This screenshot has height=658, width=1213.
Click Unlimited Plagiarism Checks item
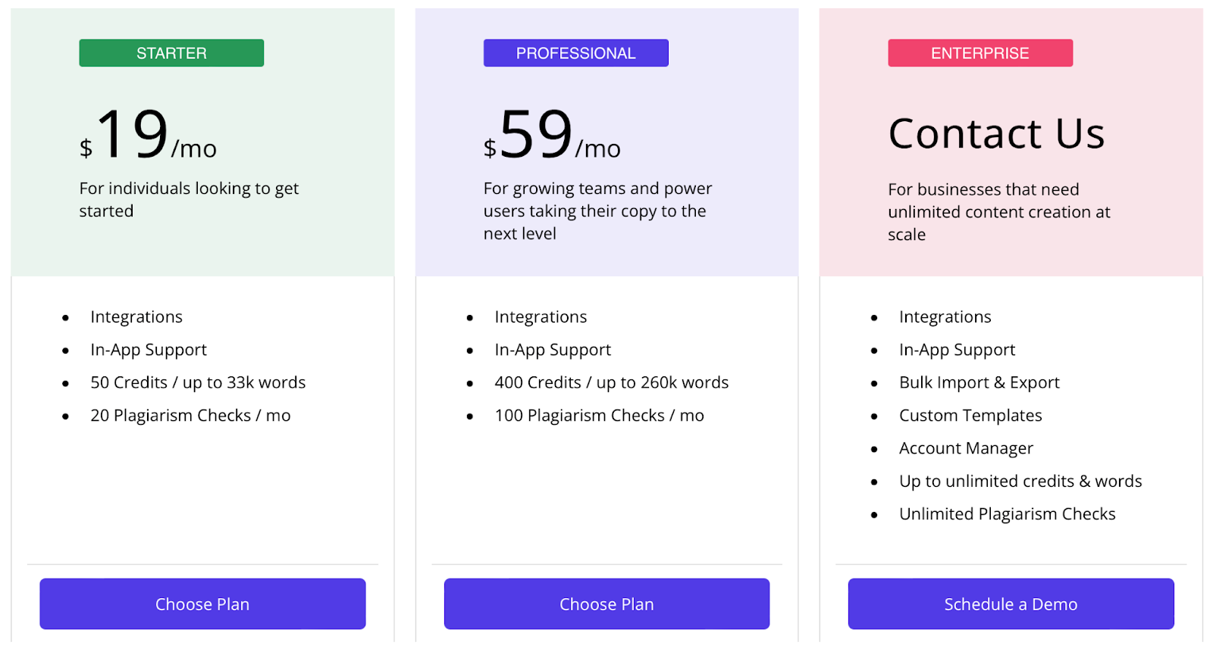pos(1008,513)
